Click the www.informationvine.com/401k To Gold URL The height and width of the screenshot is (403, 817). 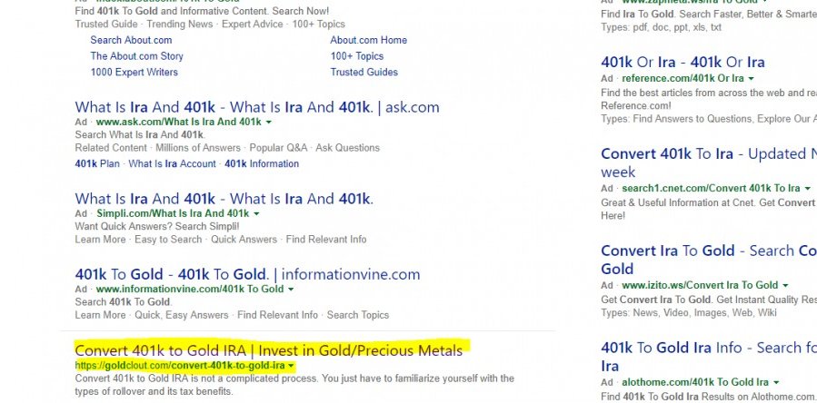[190, 289]
